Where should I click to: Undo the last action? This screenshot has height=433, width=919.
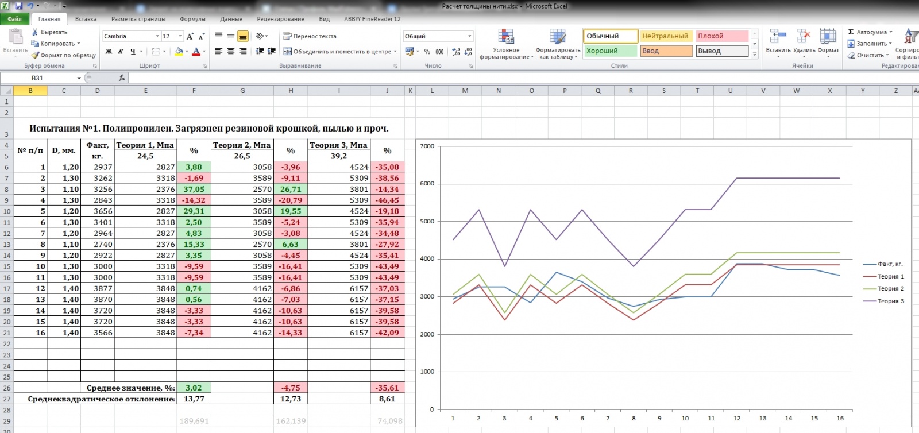pyautogui.click(x=30, y=6)
